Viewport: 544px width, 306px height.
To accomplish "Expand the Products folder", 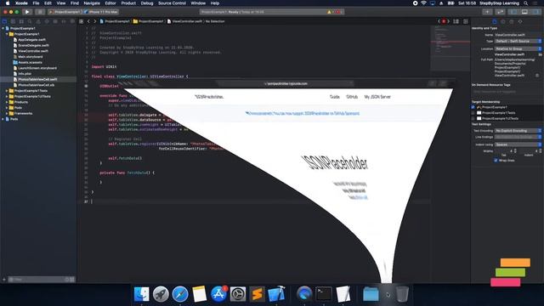I will pos(7,102).
